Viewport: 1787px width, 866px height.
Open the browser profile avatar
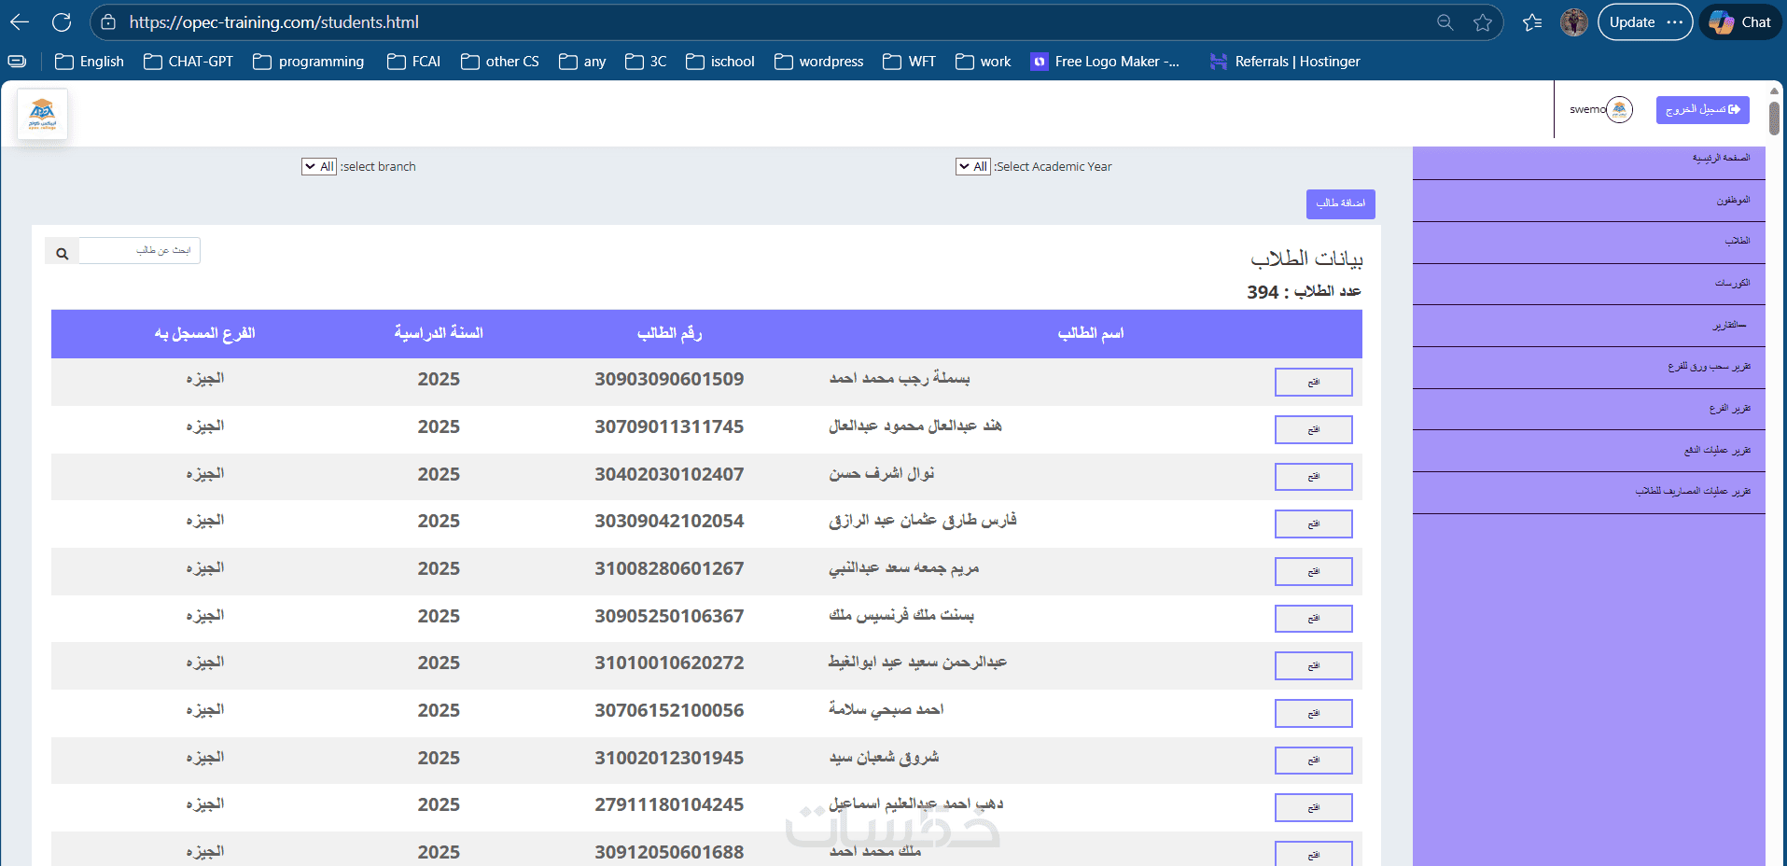[1574, 22]
